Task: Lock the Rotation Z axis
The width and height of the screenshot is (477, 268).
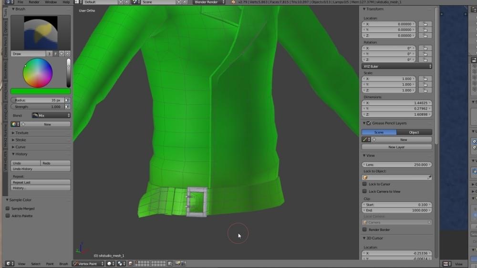Action: coord(425,60)
